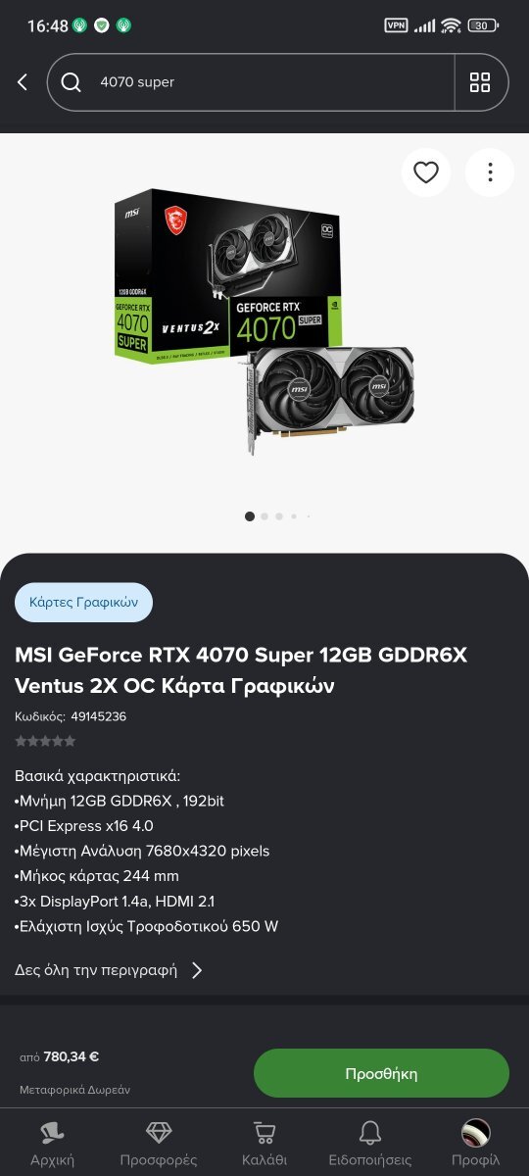Expand Δες όλη την περιγραφή
This screenshot has height=1176, width=529.
[x=96, y=970]
